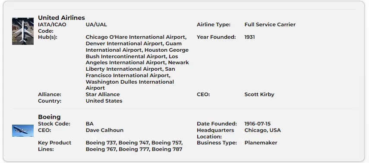Click Washington Dulles International hub text

(129, 82)
